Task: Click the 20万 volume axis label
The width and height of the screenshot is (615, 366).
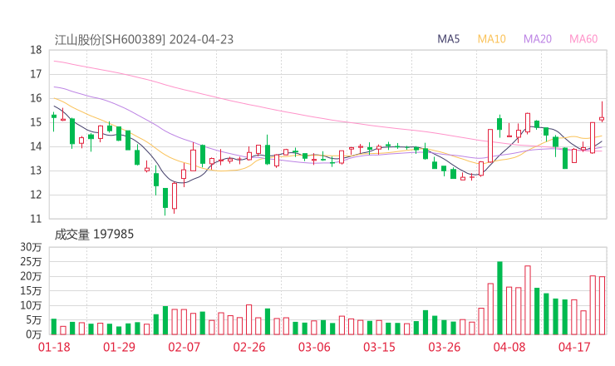Action: [x=31, y=276]
